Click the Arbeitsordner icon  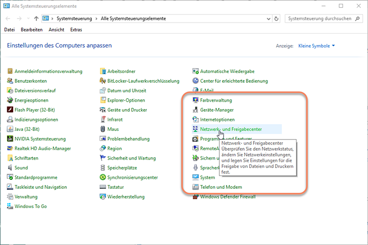coord(103,71)
